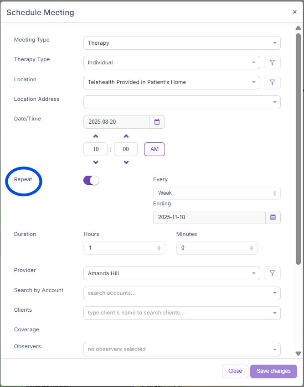Click the filter icon next to Provider
This screenshot has width=304, height=387.
click(x=272, y=273)
